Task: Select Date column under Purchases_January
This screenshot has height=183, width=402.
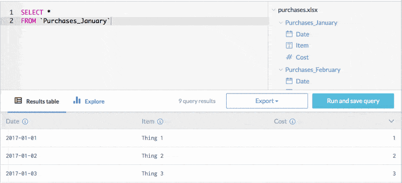Action: click(303, 34)
